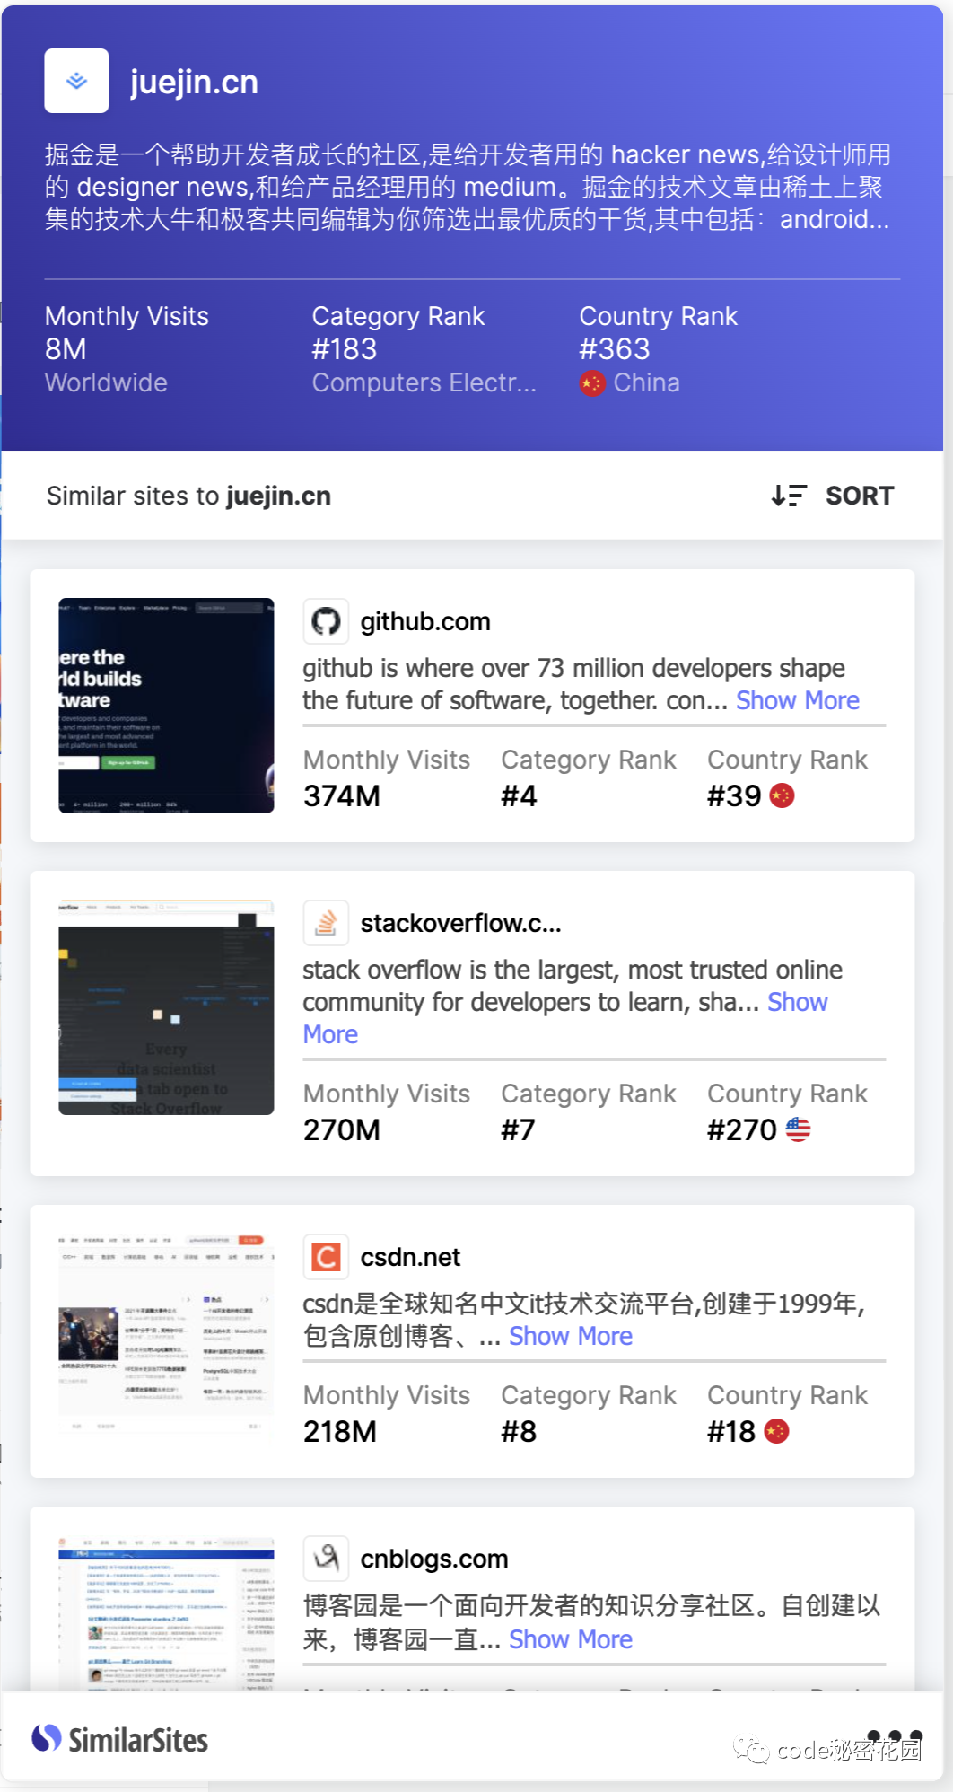Viewport: 953px width, 1792px height.
Task: Open the stackoverflow.c... site title
Action: point(461,923)
